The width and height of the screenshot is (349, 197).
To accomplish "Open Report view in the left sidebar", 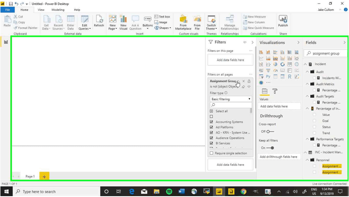I will [6, 42].
